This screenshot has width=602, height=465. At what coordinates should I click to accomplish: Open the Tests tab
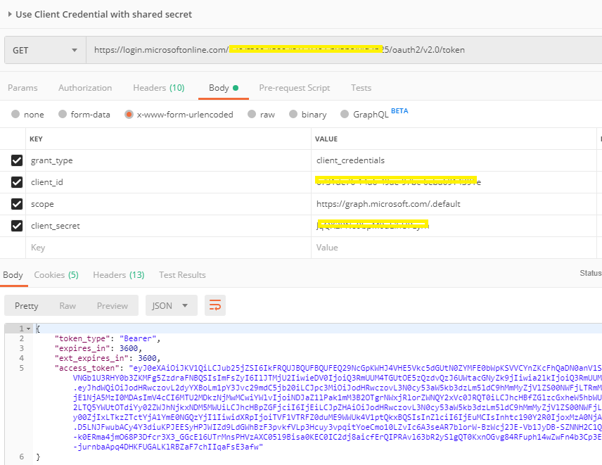pos(361,88)
